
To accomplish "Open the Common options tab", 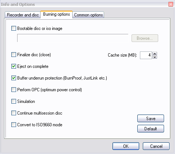I will click(x=88, y=15).
